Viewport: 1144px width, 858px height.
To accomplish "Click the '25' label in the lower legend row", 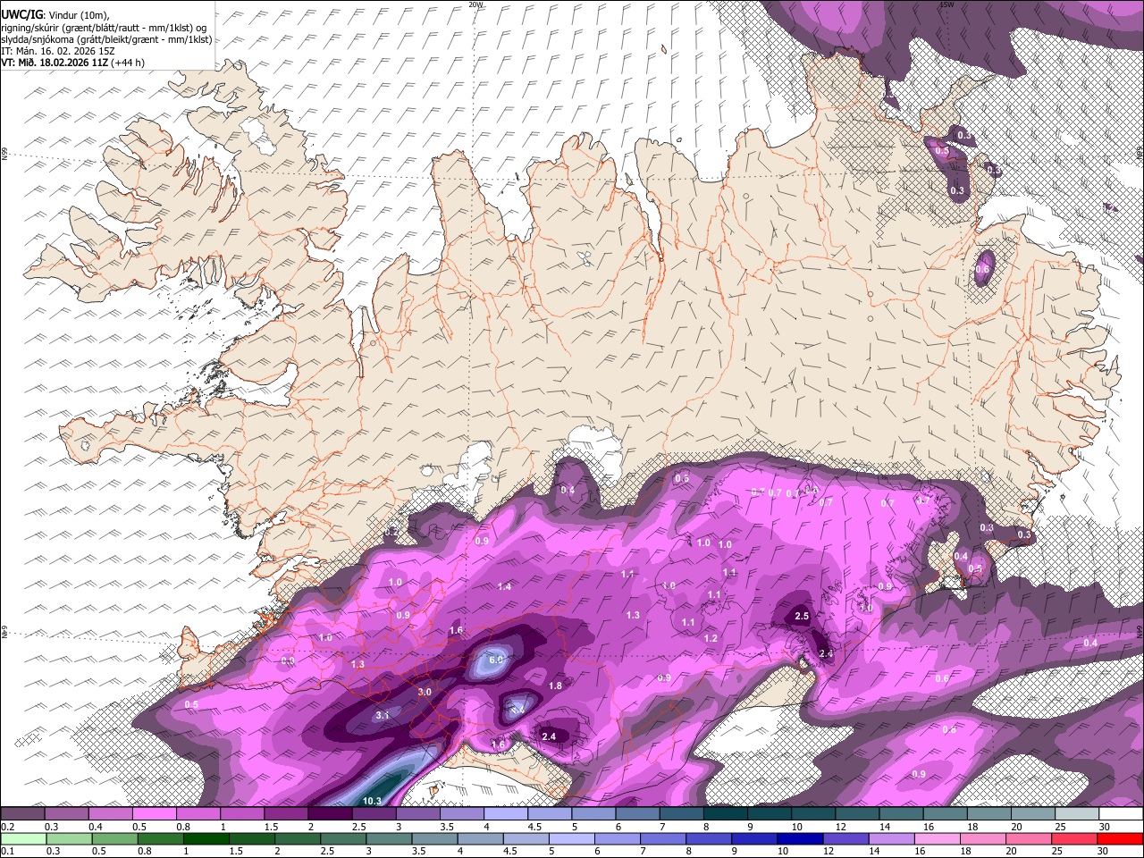I will [1055, 852].
